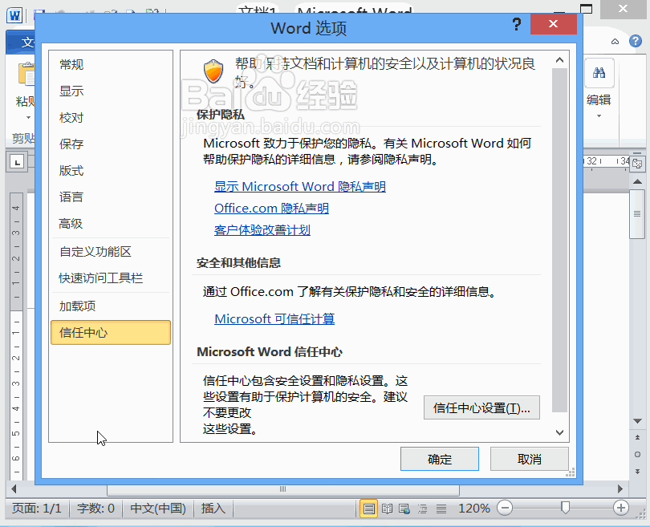
Task: Click the question mark help in Word 选项 dialog
Action: 516,24
